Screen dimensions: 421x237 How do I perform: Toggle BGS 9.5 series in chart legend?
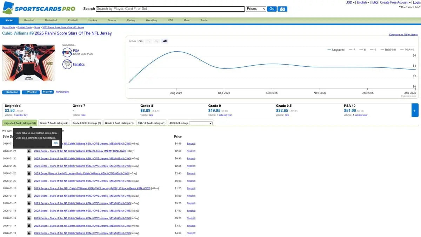tap(388, 50)
